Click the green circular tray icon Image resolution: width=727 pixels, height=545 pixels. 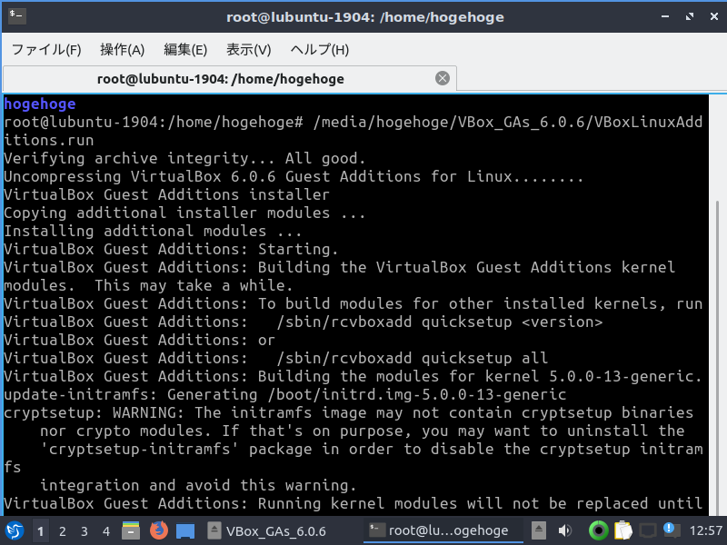598,530
